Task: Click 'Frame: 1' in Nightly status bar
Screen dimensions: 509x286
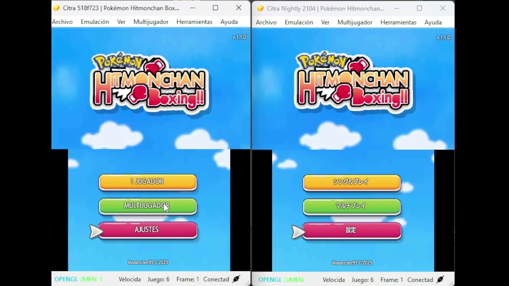Action: click(392, 280)
